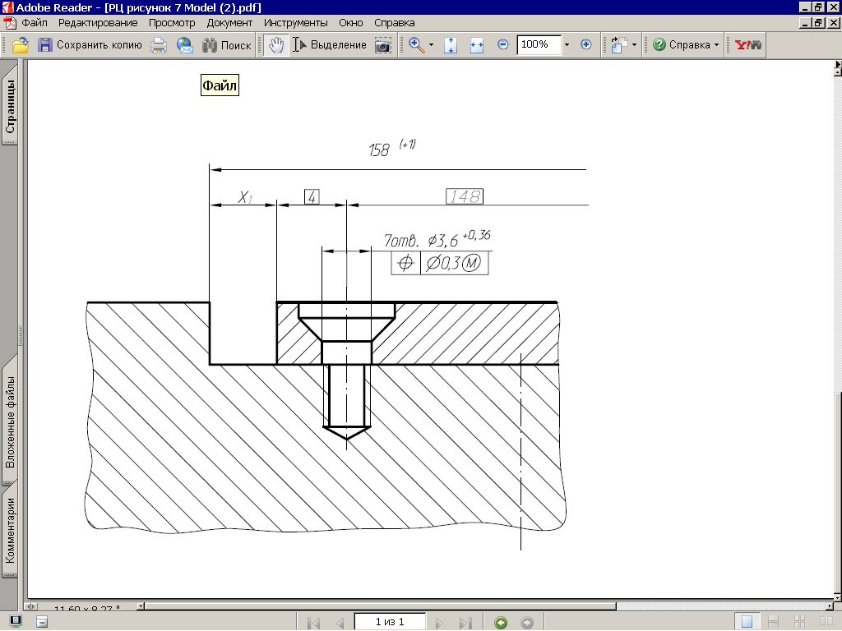Select the Hand tool
This screenshot has width=842, height=631.
[x=276, y=45]
